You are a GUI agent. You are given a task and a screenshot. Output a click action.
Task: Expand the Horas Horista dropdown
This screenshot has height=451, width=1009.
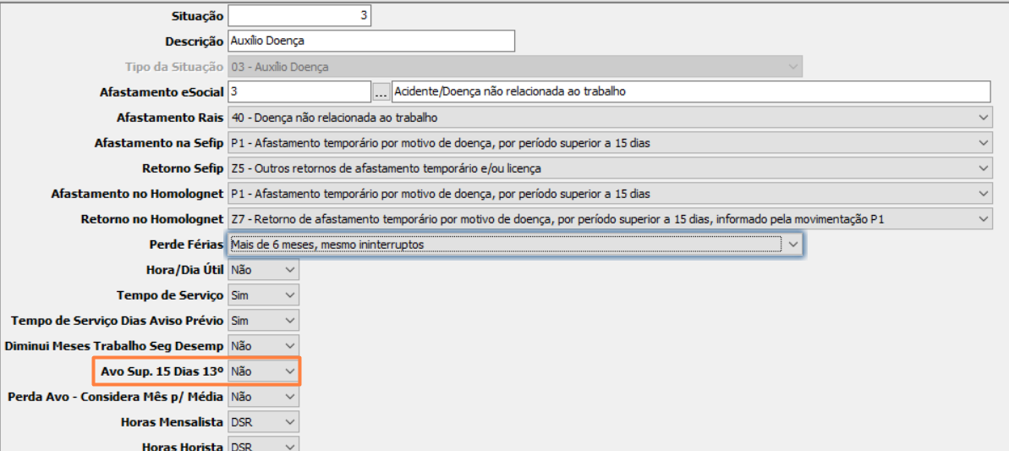[263, 445]
